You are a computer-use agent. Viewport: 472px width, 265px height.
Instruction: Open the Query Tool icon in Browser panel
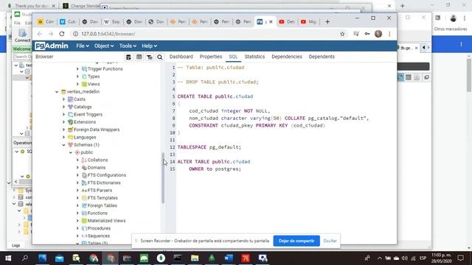128,57
